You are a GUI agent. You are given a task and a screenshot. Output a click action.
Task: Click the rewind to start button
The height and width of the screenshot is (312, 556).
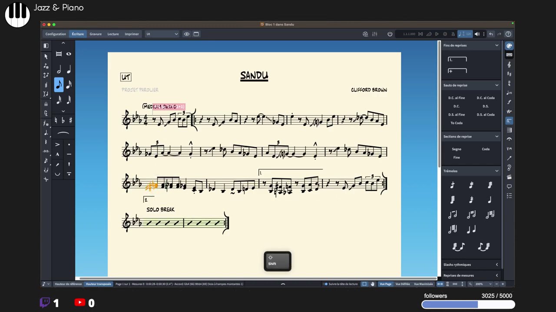pyautogui.click(x=420, y=34)
